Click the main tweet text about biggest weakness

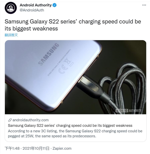[73, 25]
